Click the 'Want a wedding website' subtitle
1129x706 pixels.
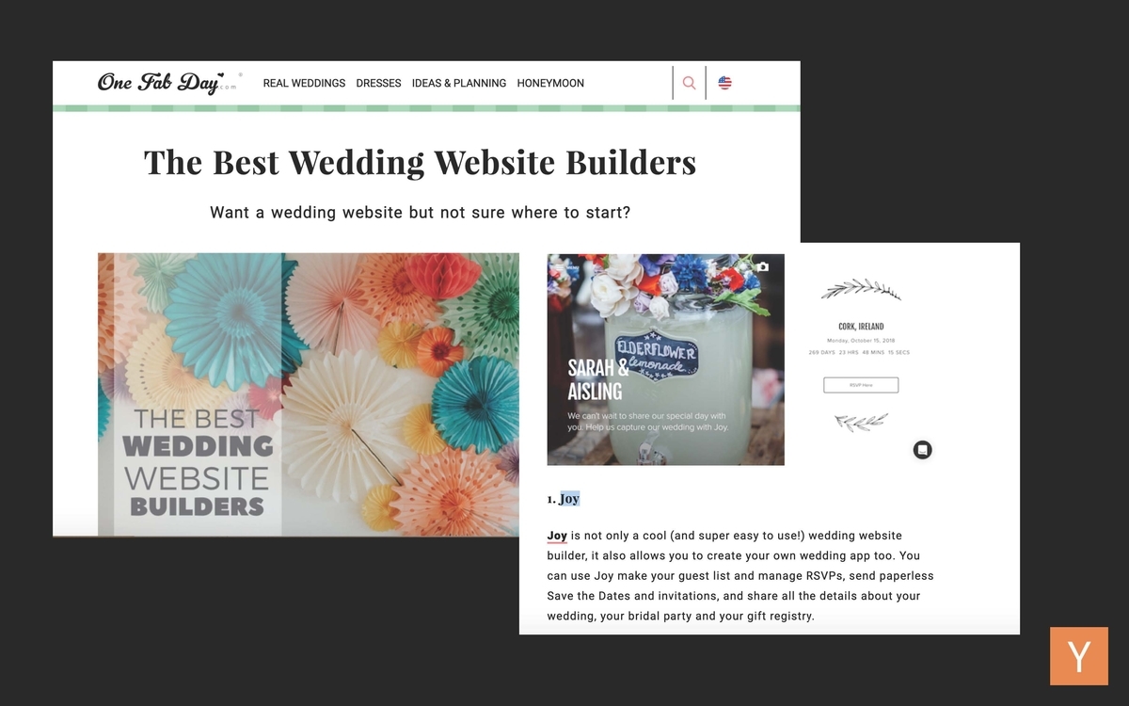click(x=420, y=213)
